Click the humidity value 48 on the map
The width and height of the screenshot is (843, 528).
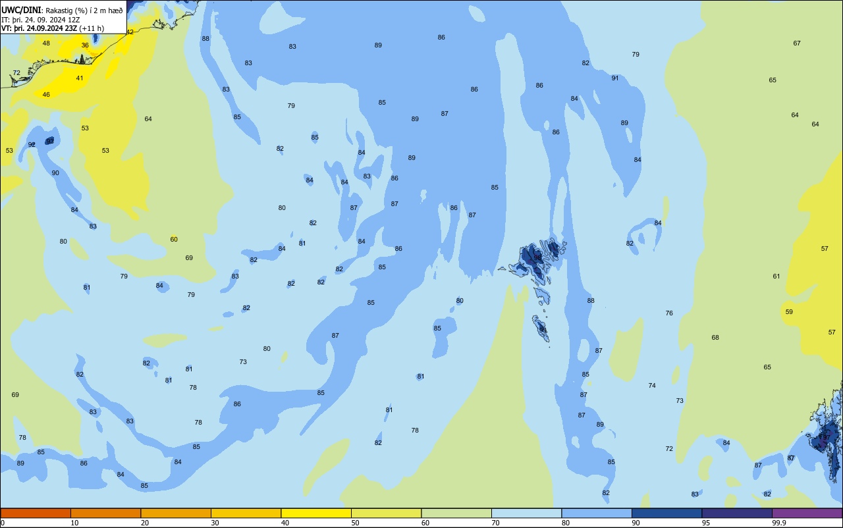tap(46, 43)
